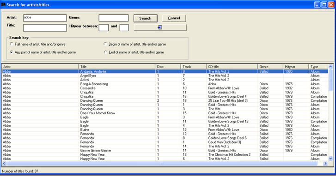Sort by Track column header
The height and width of the screenshot is (176, 336).
194,67
